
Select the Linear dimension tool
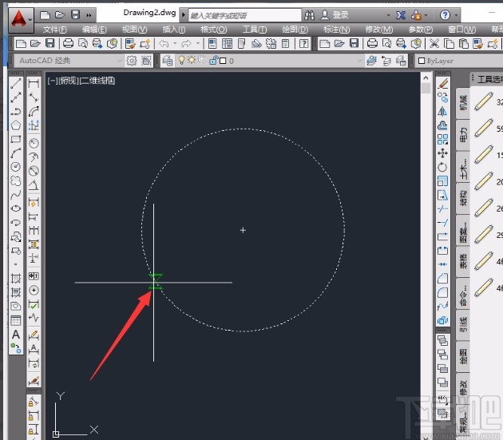[x=34, y=83]
